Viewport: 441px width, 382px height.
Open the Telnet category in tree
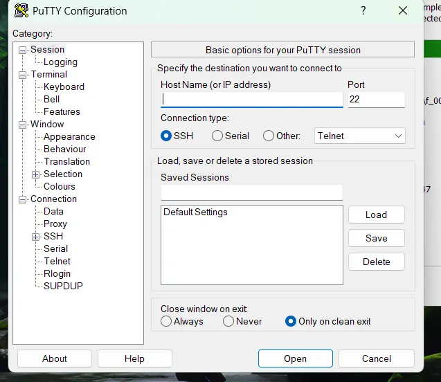click(57, 261)
